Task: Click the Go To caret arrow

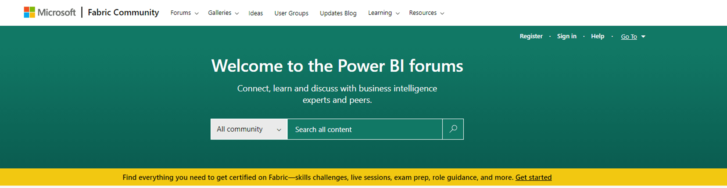Action: click(643, 37)
